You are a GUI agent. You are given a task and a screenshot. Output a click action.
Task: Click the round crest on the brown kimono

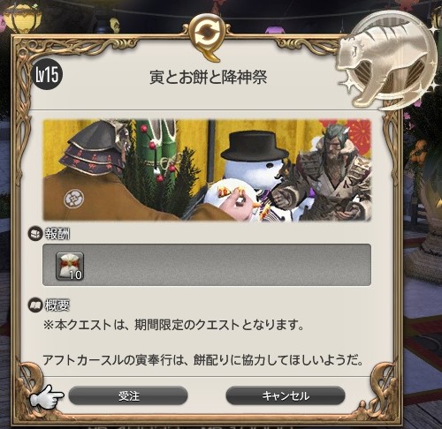pos(74,199)
